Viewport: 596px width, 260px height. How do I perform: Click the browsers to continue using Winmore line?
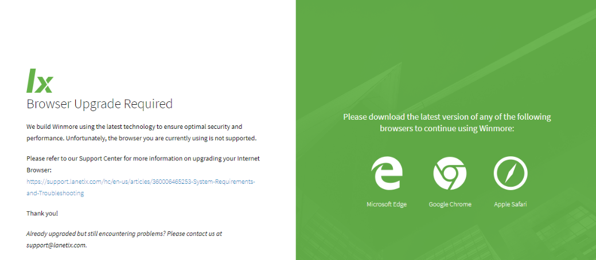tap(447, 129)
